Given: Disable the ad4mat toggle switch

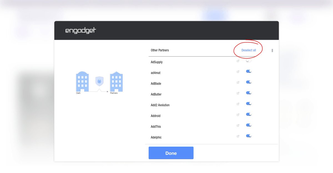Looking at the screenshot, I should point(249,71).
